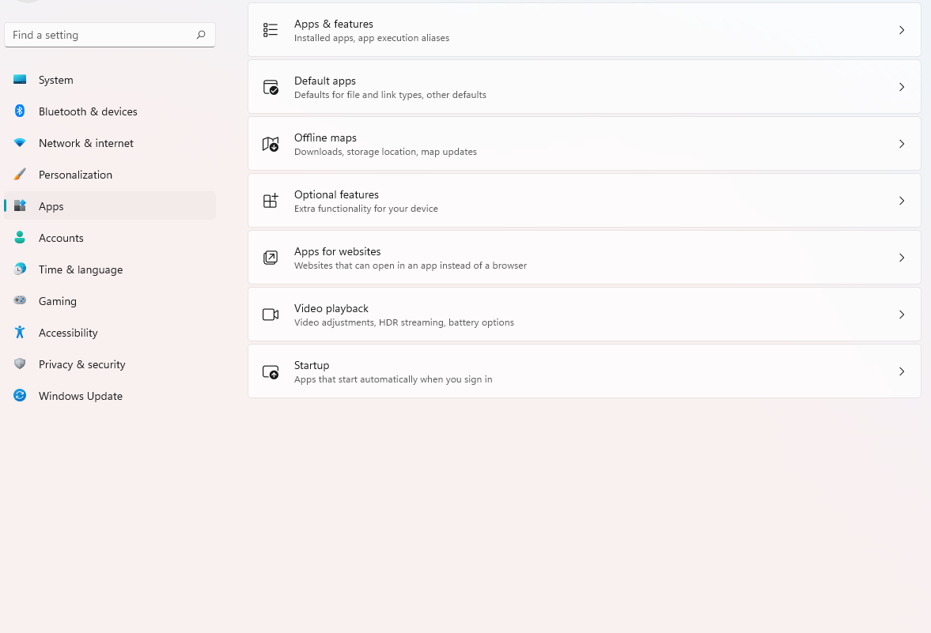Click the Bluetooth icon in sidebar
This screenshot has width=931, height=633.
(20, 111)
